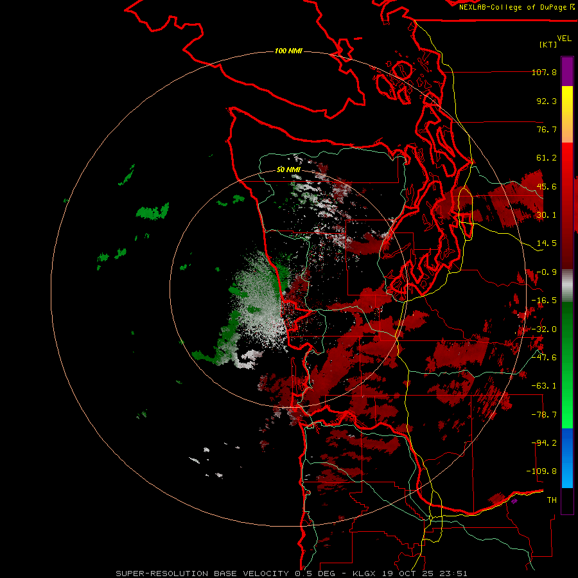Select the 45.6 velocity scale value
This screenshot has height=578, width=578.
point(547,186)
